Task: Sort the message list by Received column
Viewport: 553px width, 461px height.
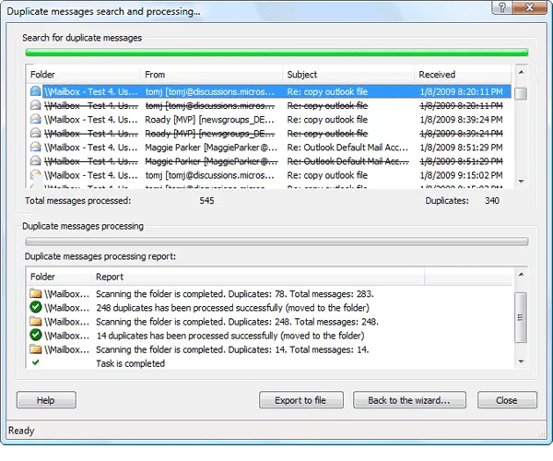Action: [463, 75]
